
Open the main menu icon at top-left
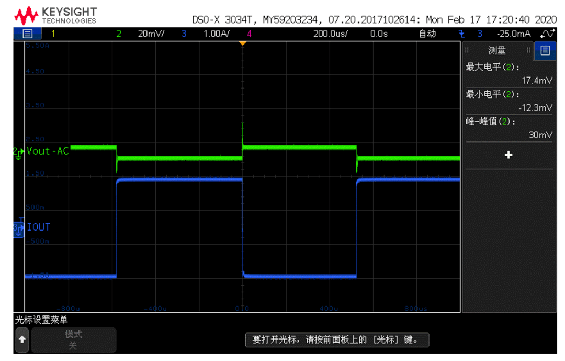point(27,34)
